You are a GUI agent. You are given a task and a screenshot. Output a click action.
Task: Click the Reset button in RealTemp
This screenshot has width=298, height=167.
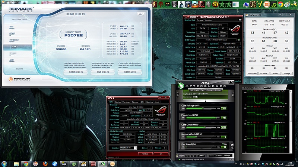tap(275, 73)
